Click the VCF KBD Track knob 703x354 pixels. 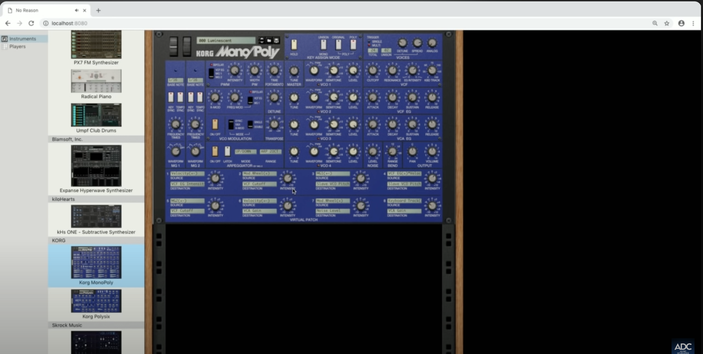point(432,70)
